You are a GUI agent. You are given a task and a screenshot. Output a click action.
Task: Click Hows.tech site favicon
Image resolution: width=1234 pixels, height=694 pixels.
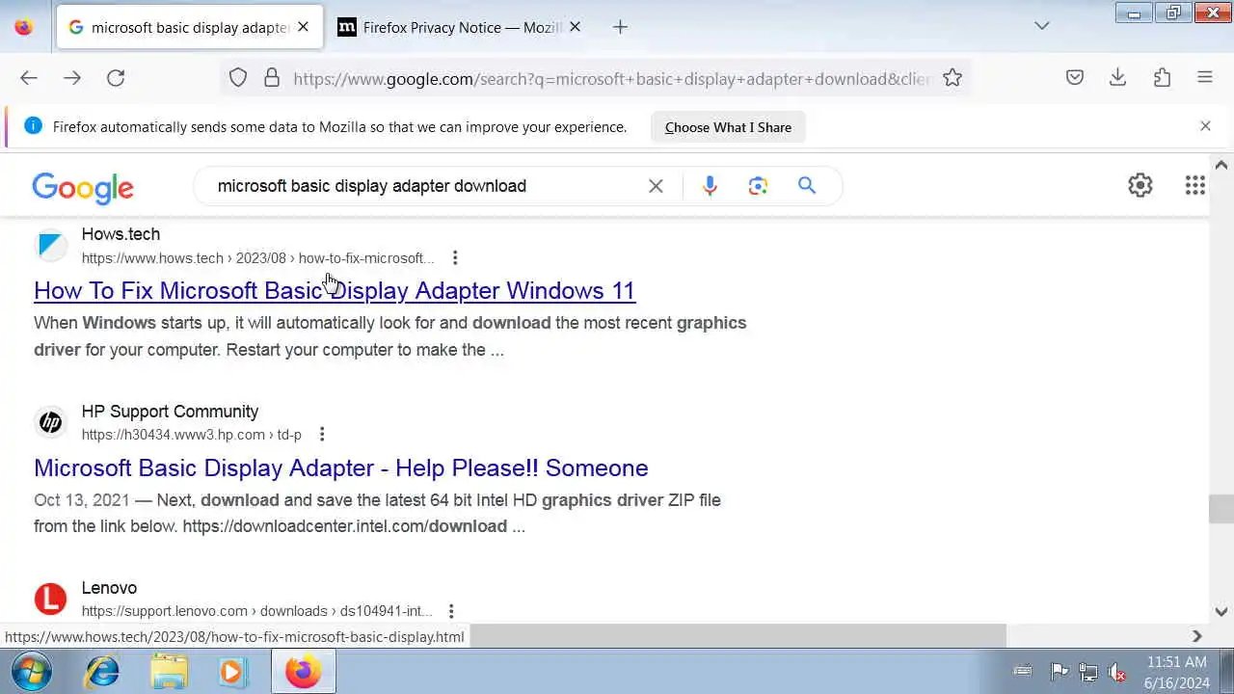[51, 245]
